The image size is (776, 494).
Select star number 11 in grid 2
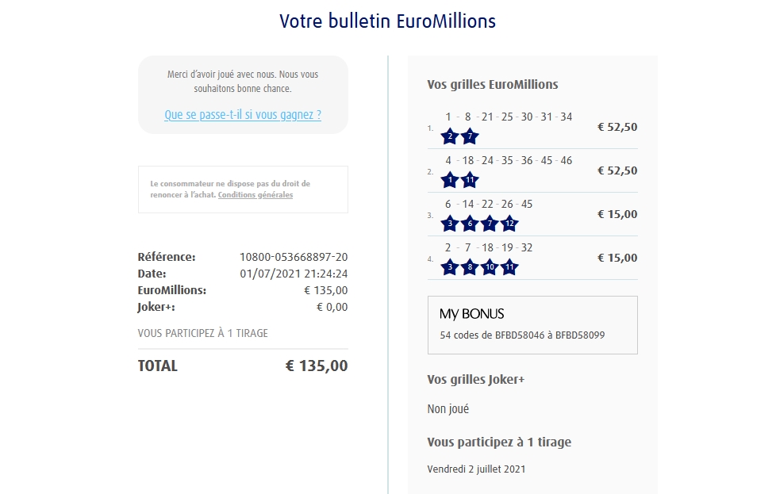click(470, 180)
